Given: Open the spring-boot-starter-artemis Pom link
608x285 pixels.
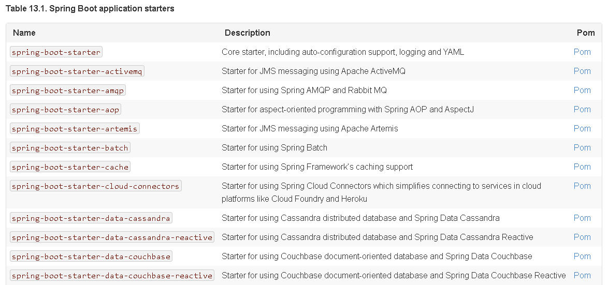Looking at the screenshot, I should 582,128.
